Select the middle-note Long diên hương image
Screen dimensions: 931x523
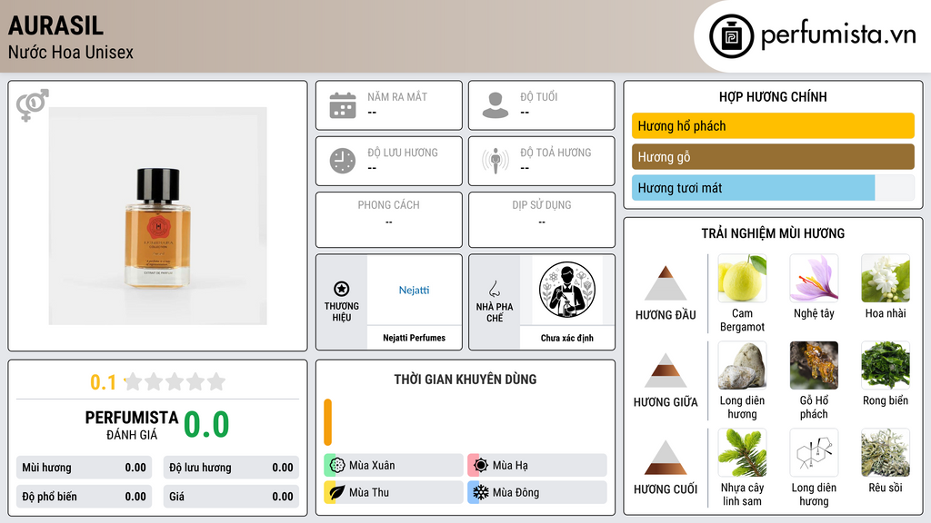[742, 365]
